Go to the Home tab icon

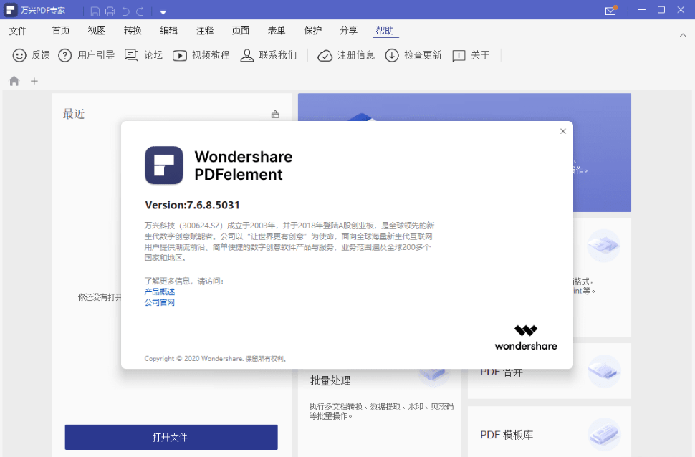point(14,81)
